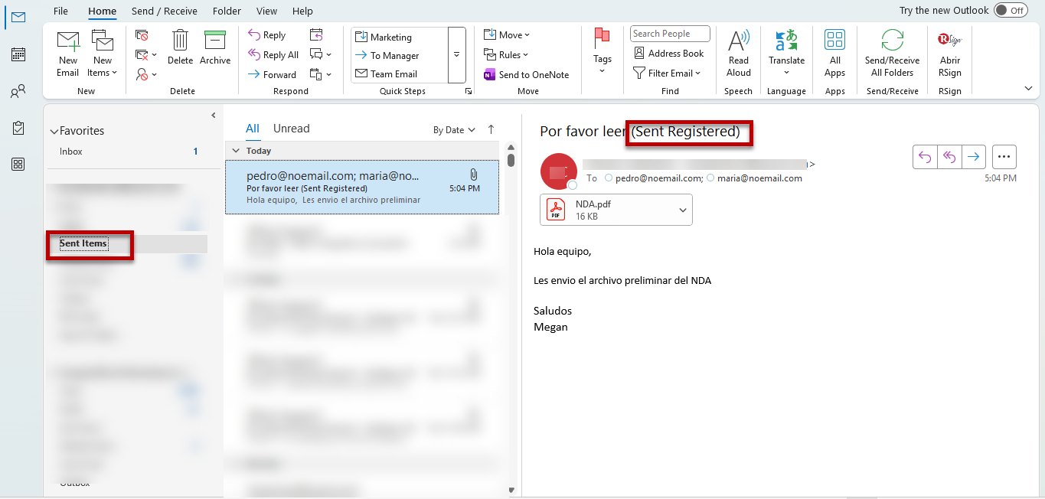The width and height of the screenshot is (1045, 499).
Task: Open the Address Book
Action: (x=668, y=54)
